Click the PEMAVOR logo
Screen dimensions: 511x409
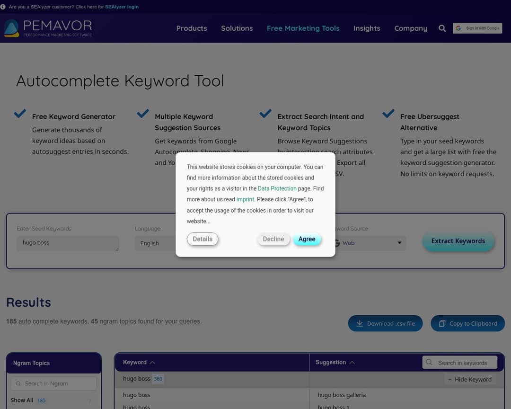(x=48, y=28)
